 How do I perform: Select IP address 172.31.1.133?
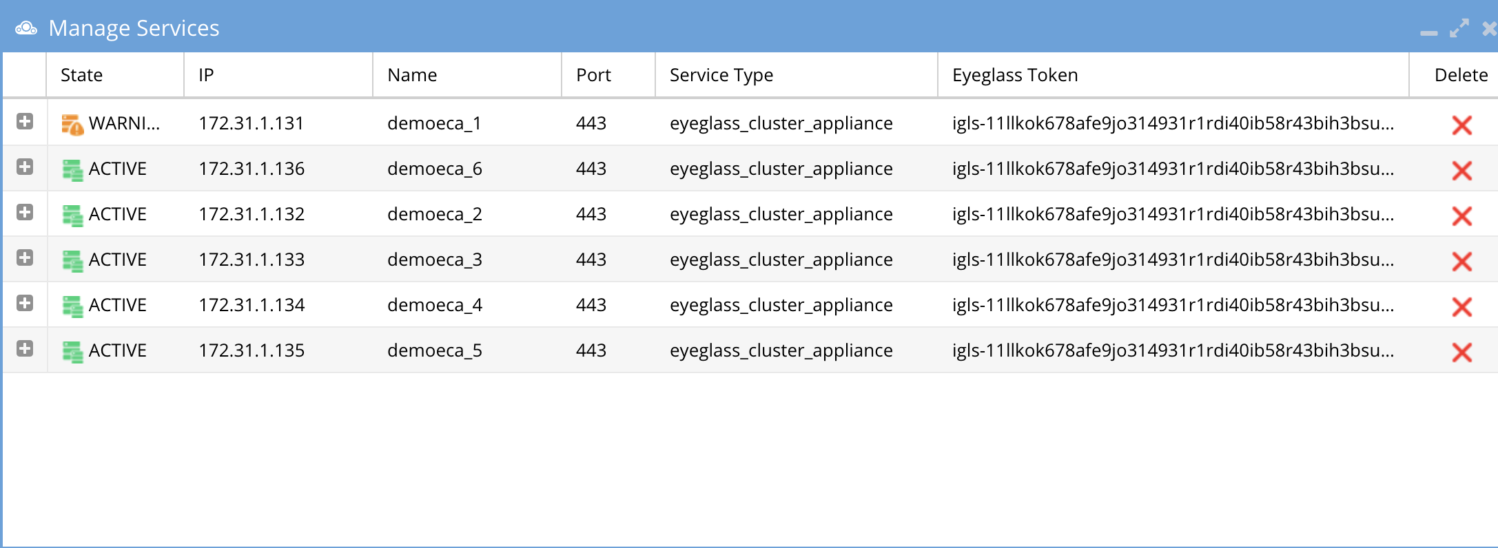pyautogui.click(x=252, y=260)
